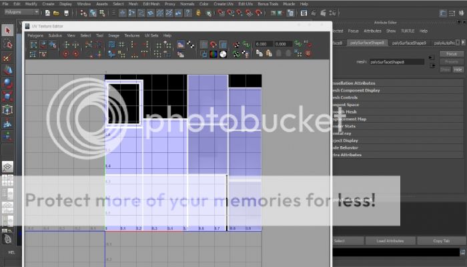
Task: Toggle the grid display icon in the UV editor
Action: tap(203, 45)
